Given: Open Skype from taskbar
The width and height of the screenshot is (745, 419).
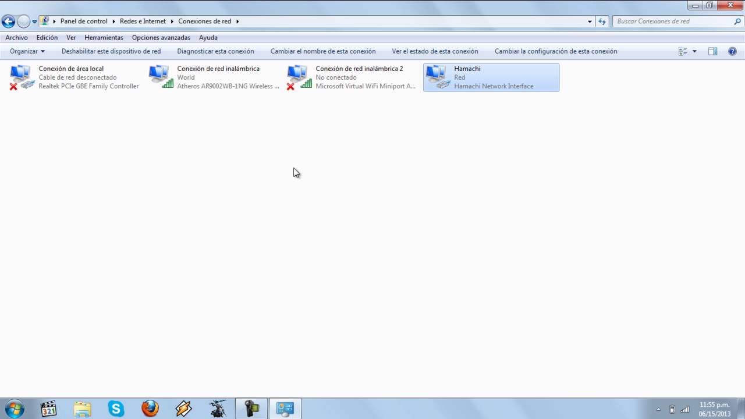Looking at the screenshot, I should (116, 409).
